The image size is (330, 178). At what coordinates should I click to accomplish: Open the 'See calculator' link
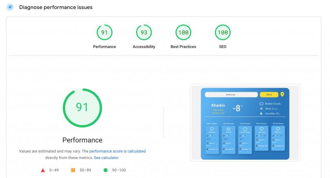coord(106,158)
